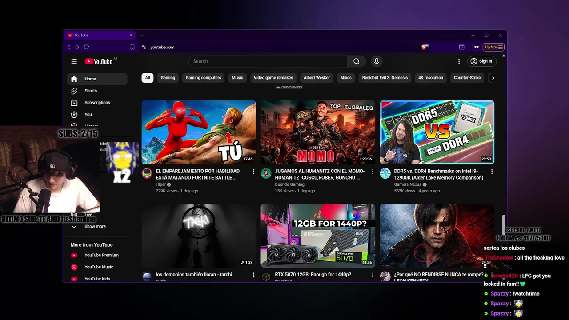Open title RTX 5070 12GB: Enough for 1440p?

coord(313,275)
